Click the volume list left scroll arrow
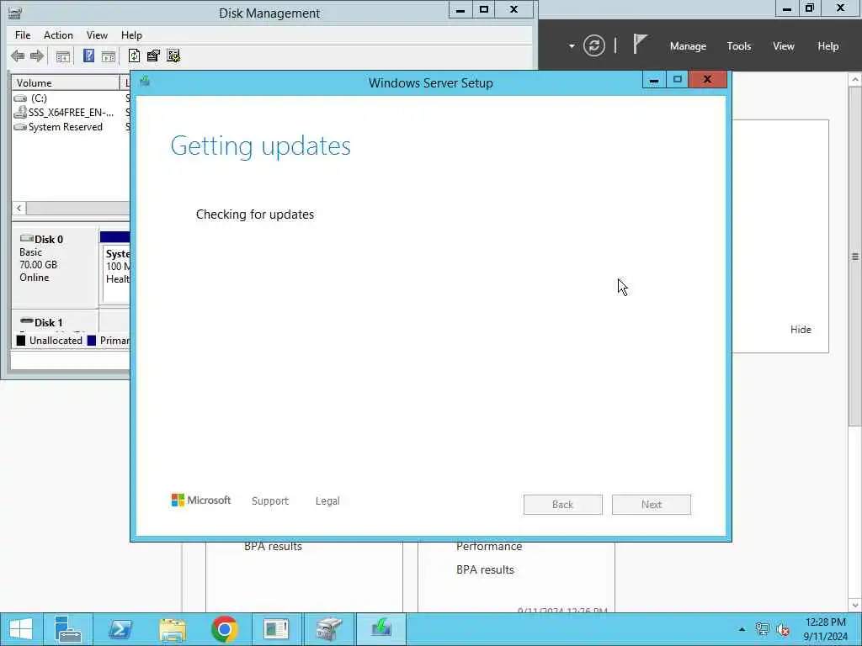Viewport: 862px width, 646px height. point(19,209)
